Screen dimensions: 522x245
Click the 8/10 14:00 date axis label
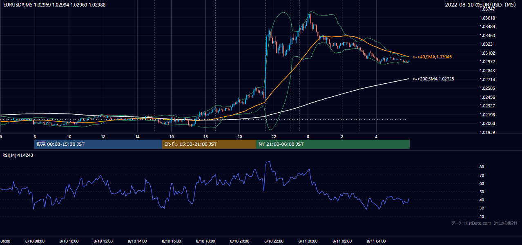pos(137,241)
